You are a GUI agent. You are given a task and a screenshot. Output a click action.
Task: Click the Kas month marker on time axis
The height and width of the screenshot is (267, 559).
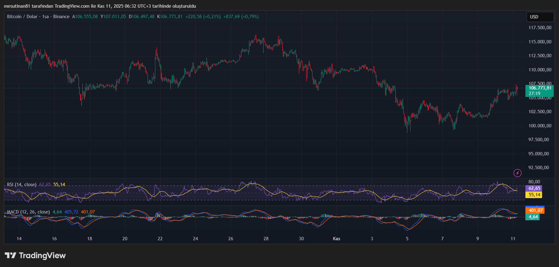(x=337, y=239)
